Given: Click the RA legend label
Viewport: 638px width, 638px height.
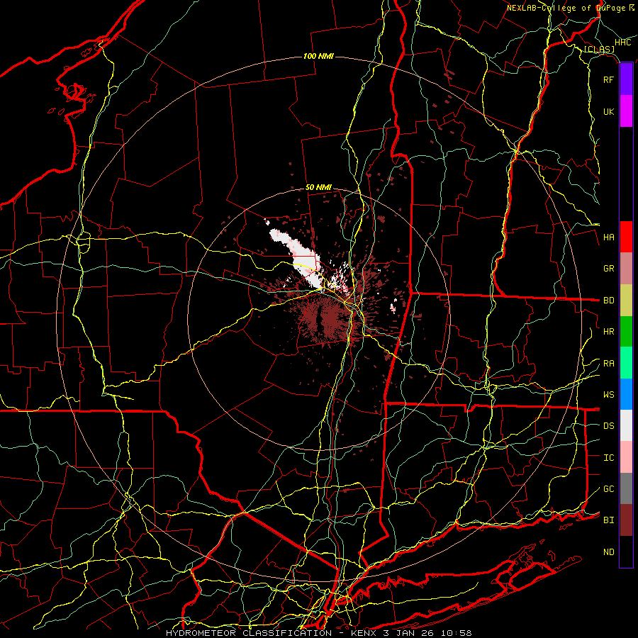Looking at the screenshot, I should coord(609,364).
